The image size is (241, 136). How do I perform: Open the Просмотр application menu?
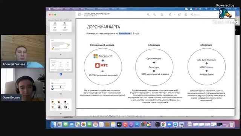pyautogui.click(x=58, y=9)
